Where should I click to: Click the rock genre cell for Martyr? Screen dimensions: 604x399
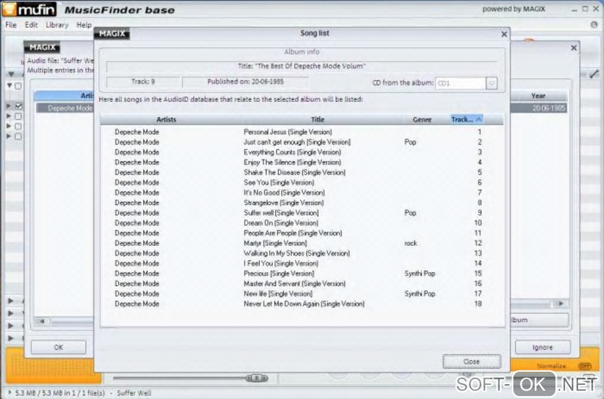(x=410, y=243)
